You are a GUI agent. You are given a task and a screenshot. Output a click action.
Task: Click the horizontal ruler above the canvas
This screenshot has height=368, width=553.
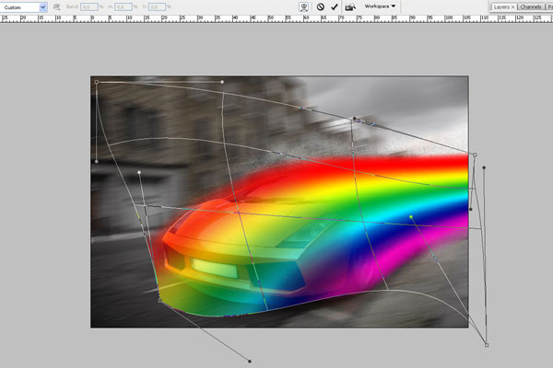[276, 18]
